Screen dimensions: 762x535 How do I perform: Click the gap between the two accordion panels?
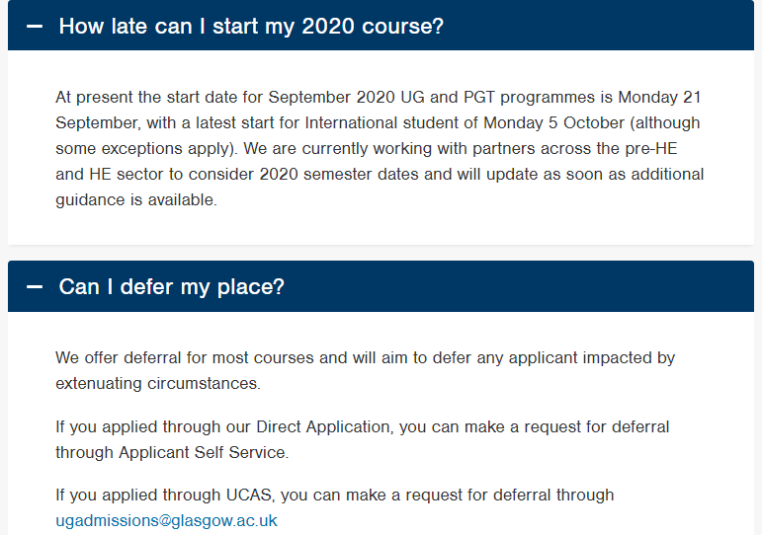[x=381, y=253]
